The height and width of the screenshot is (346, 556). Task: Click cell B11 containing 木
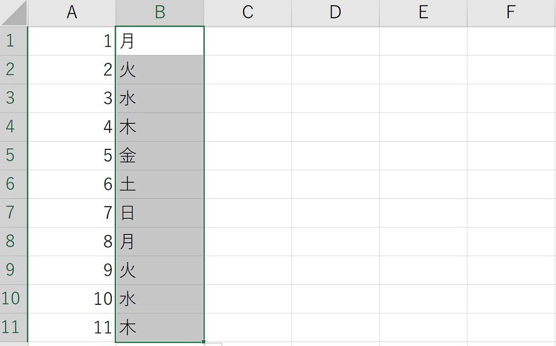(x=160, y=327)
